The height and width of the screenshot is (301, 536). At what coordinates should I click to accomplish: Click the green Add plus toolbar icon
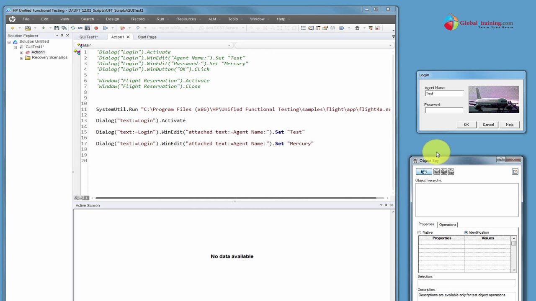[x=43, y=28]
